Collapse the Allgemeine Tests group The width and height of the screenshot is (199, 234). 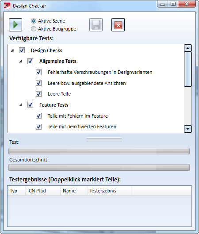pos(21,61)
